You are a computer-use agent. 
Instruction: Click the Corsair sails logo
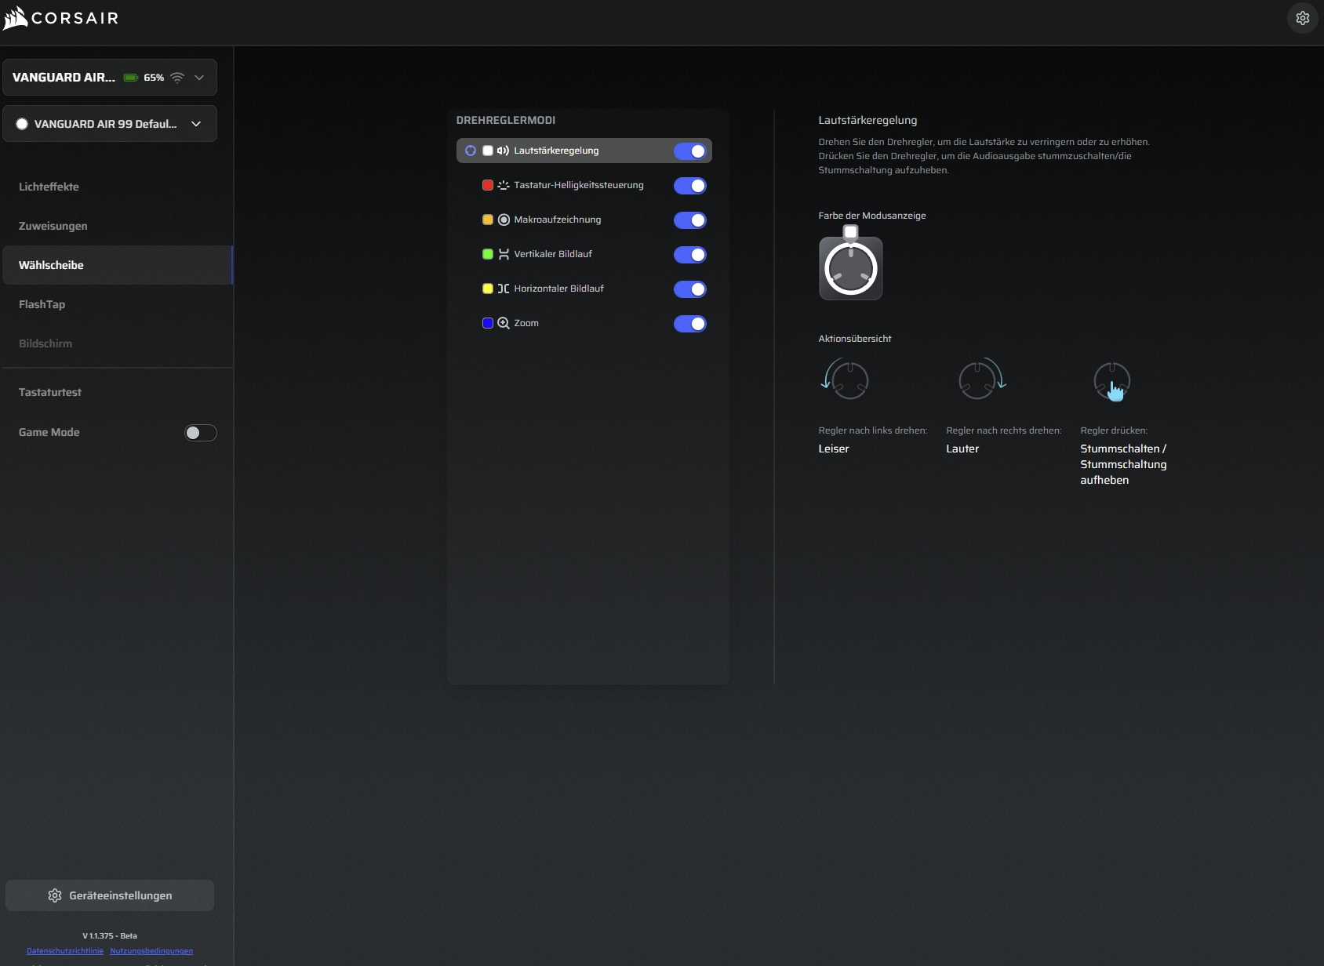coord(16,18)
